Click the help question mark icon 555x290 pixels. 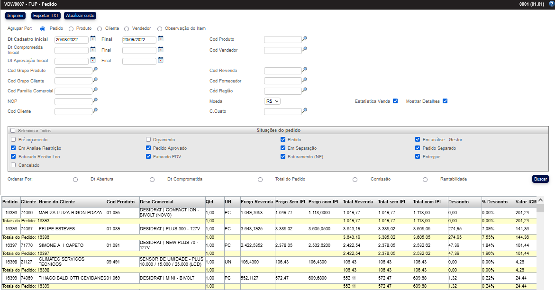[x=551, y=4]
